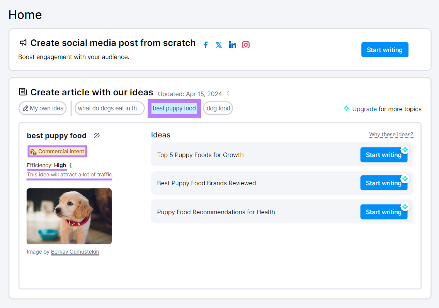Click the Instagram icon
The width and height of the screenshot is (439, 308).
click(246, 45)
